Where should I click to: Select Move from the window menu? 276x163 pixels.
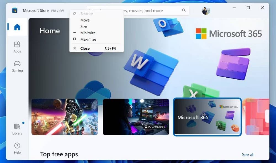85,20
